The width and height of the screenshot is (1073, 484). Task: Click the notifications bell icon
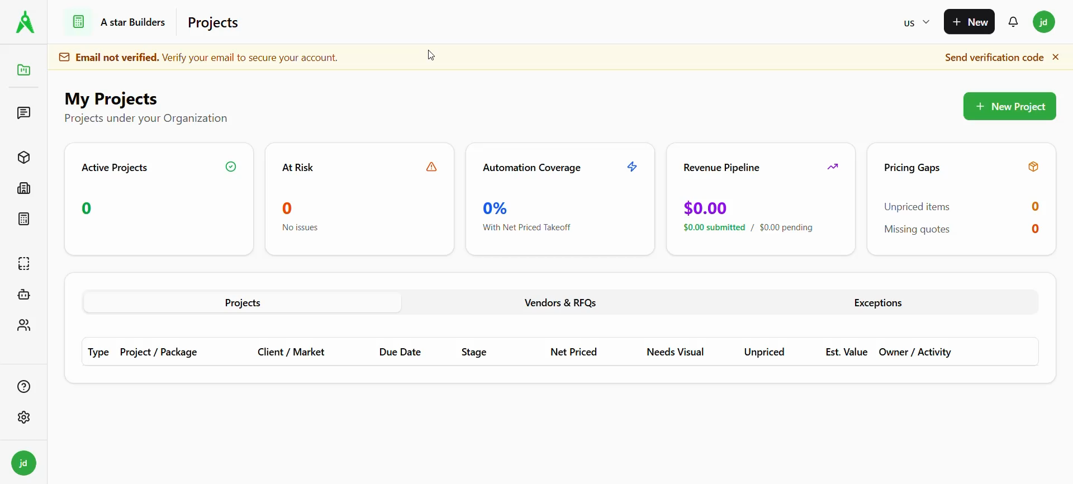[x=1013, y=22]
